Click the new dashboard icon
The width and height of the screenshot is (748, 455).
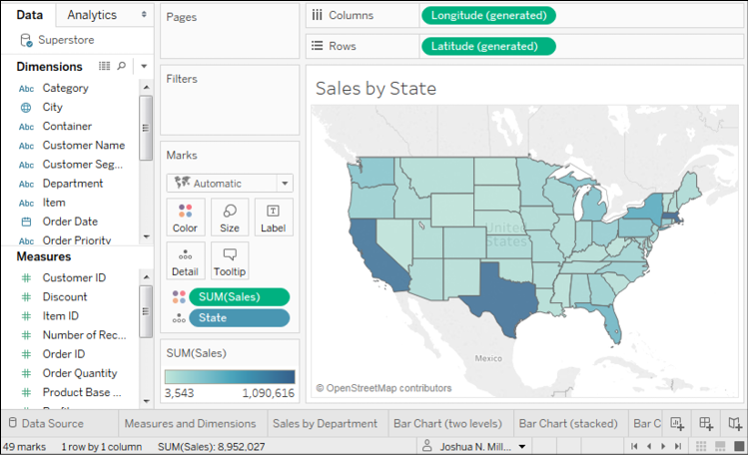706,423
